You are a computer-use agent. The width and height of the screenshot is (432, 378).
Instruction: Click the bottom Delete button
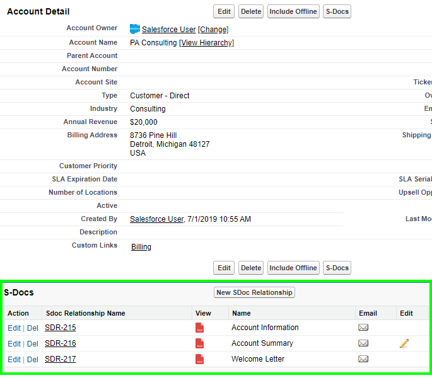251,268
